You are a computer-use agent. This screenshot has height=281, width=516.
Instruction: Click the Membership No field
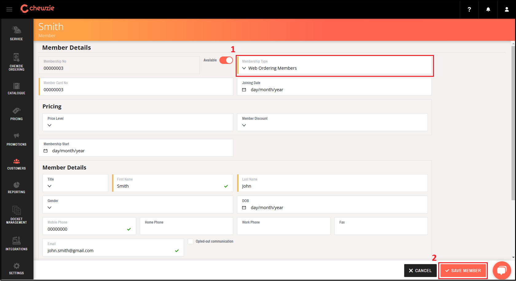click(119, 65)
